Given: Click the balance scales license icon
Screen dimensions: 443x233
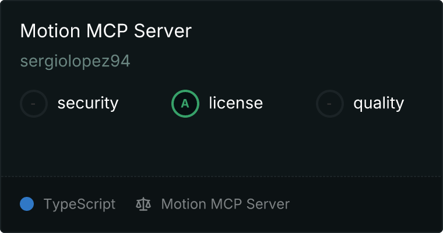Looking at the screenshot, I should click(143, 204).
